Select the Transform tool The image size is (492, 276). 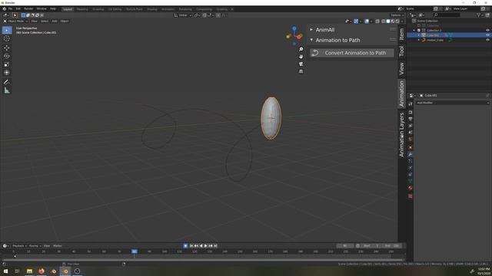[7, 73]
